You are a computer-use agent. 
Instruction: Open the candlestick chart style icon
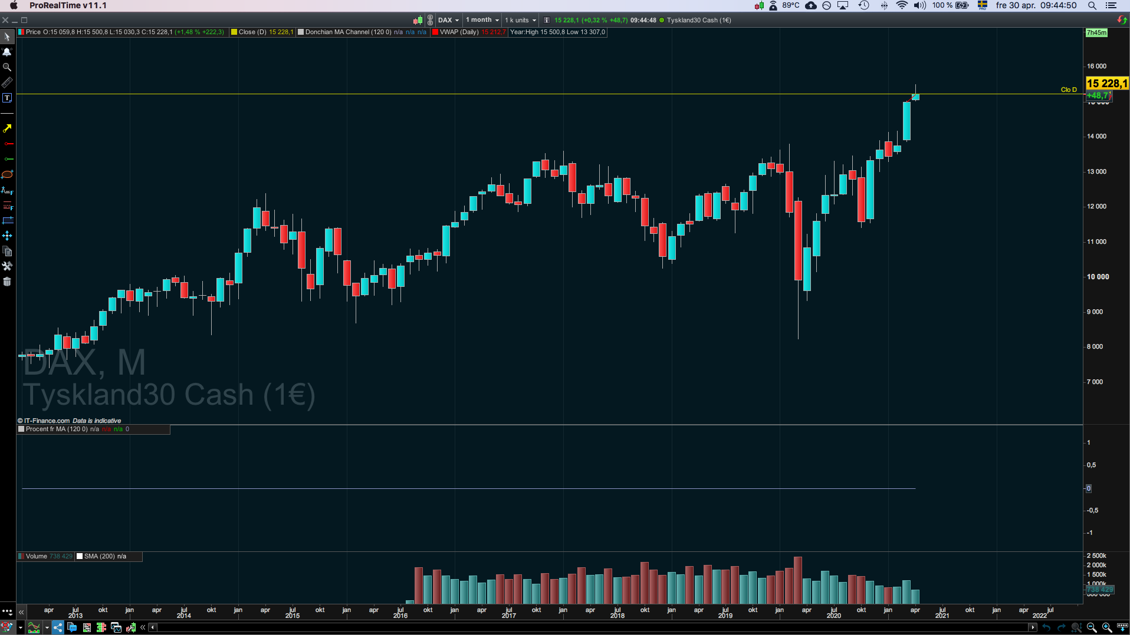pyautogui.click(x=418, y=20)
